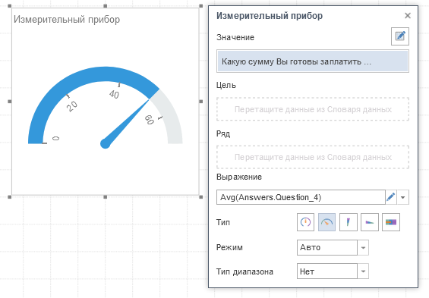This screenshot has height=298, width=429.
Task: Expand the Тип диапазона dropdown showing Нет
Action: [363, 271]
